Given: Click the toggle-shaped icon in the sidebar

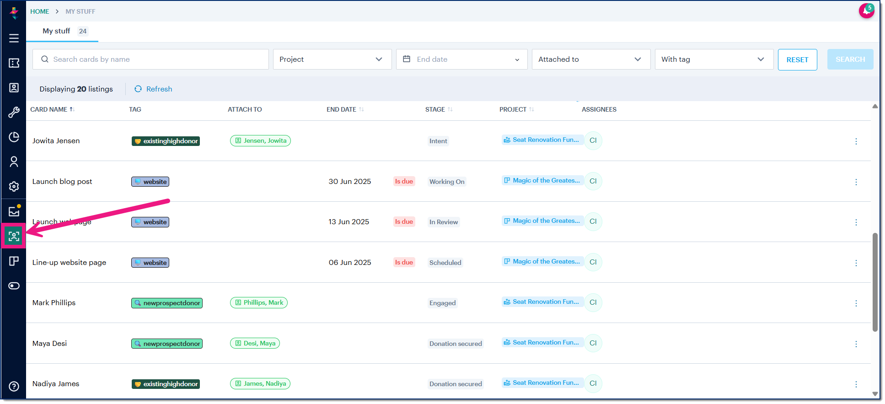Looking at the screenshot, I should click(14, 286).
